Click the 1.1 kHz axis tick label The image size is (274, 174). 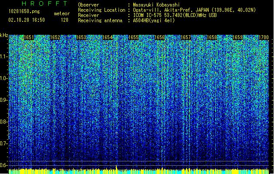pyautogui.click(x=4, y=57)
